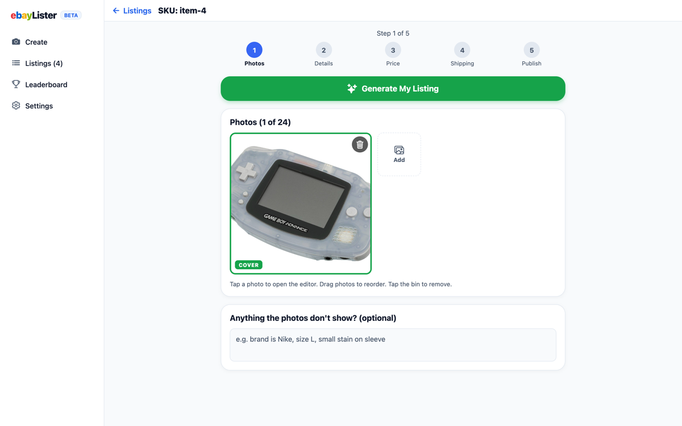
Task: Click the Photos (1 of 24) heading
Action: 260,122
